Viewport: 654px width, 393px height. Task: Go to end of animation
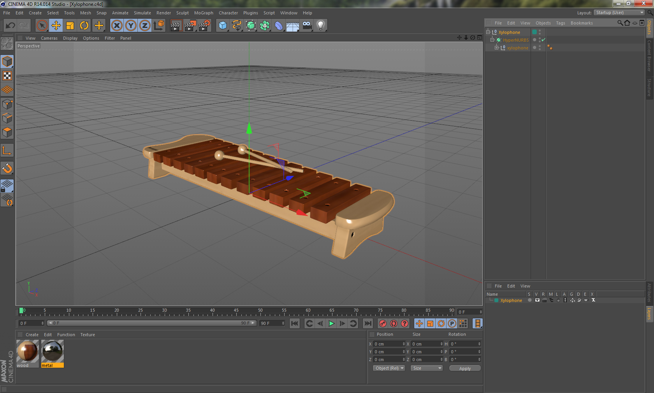367,323
